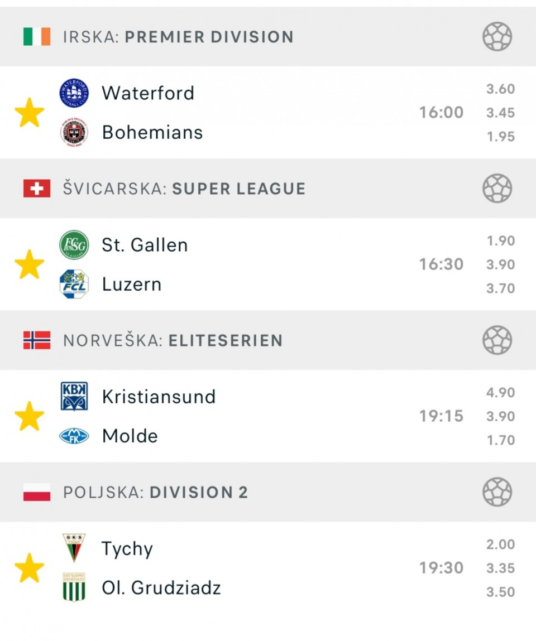Select 1.70 odds for Molde win
The height and width of the screenshot is (641, 536).
[x=500, y=440]
